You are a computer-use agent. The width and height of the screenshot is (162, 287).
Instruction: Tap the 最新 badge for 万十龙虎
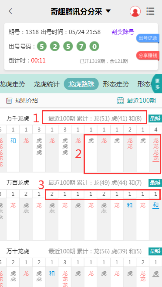pos(155,251)
